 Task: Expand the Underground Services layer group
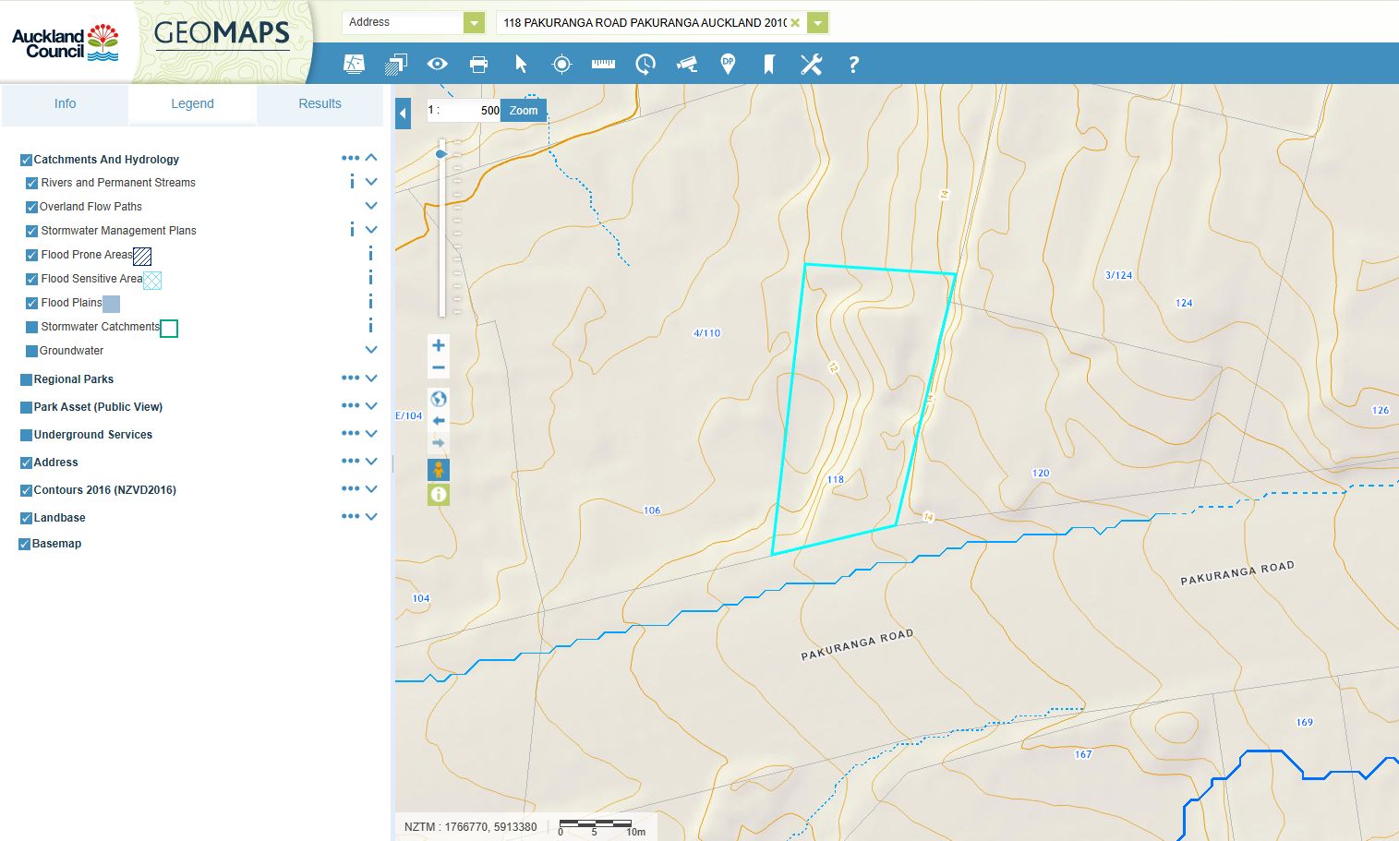click(x=371, y=434)
